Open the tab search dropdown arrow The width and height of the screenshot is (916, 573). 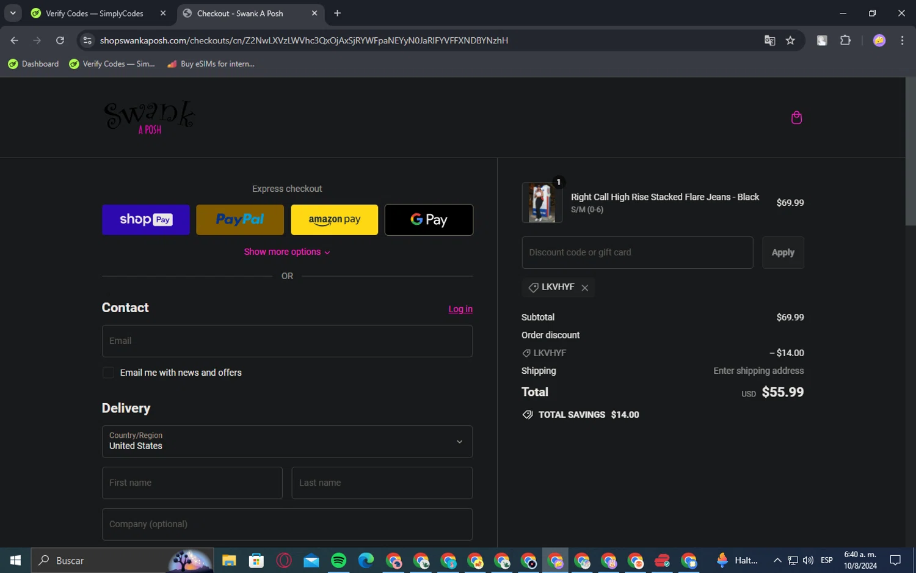coord(12,13)
